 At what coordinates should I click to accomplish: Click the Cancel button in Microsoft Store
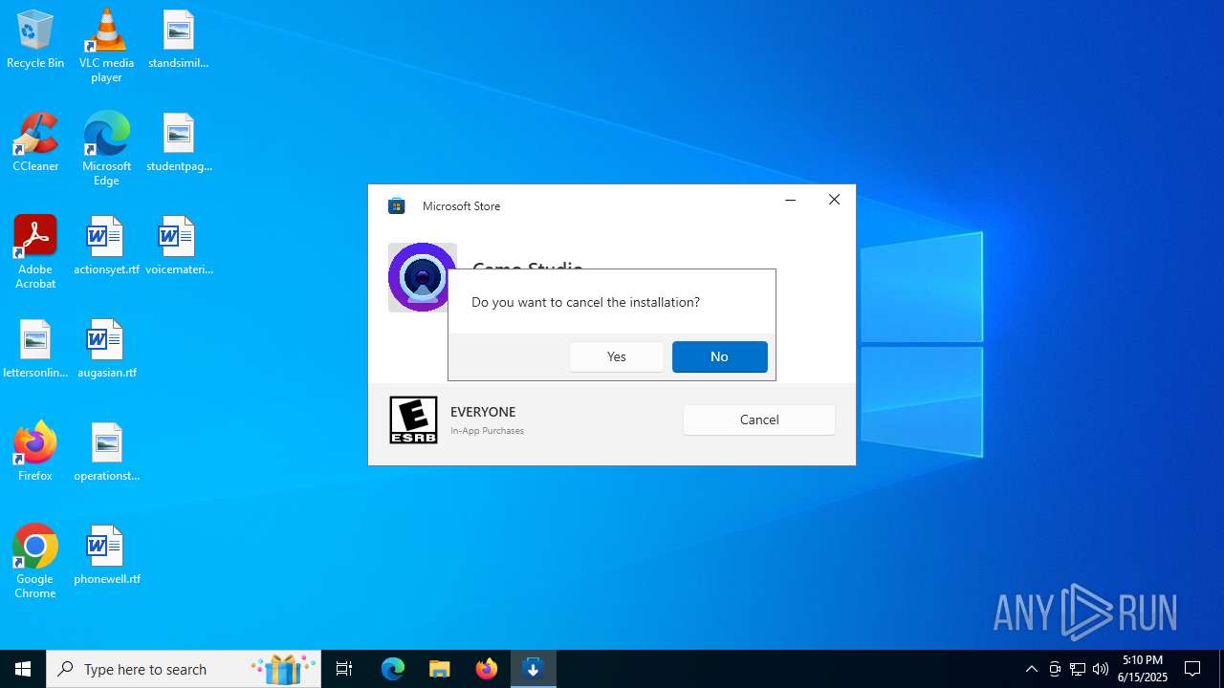pos(759,419)
